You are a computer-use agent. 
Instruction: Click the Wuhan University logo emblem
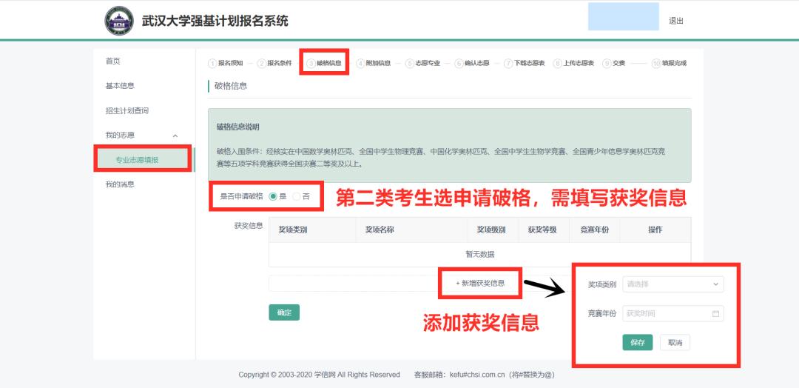pos(119,21)
